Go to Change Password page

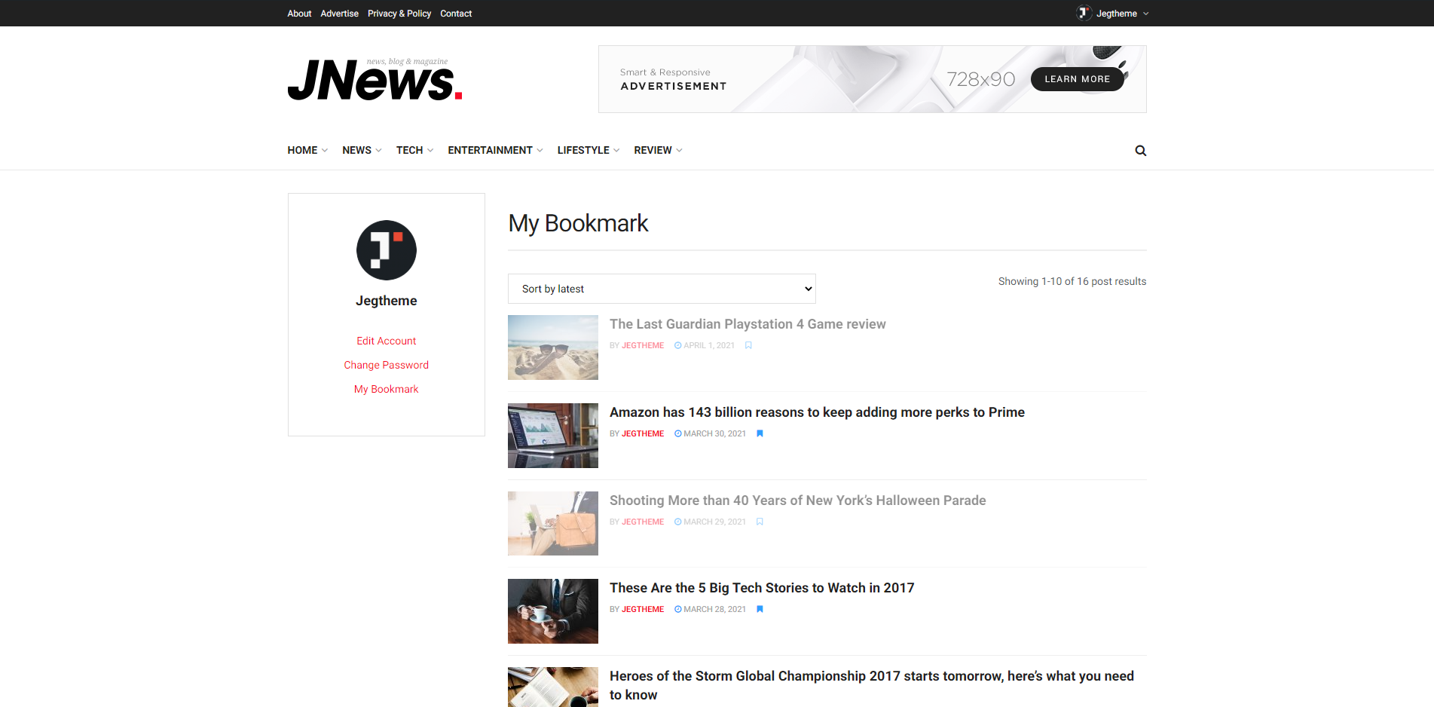point(386,365)
